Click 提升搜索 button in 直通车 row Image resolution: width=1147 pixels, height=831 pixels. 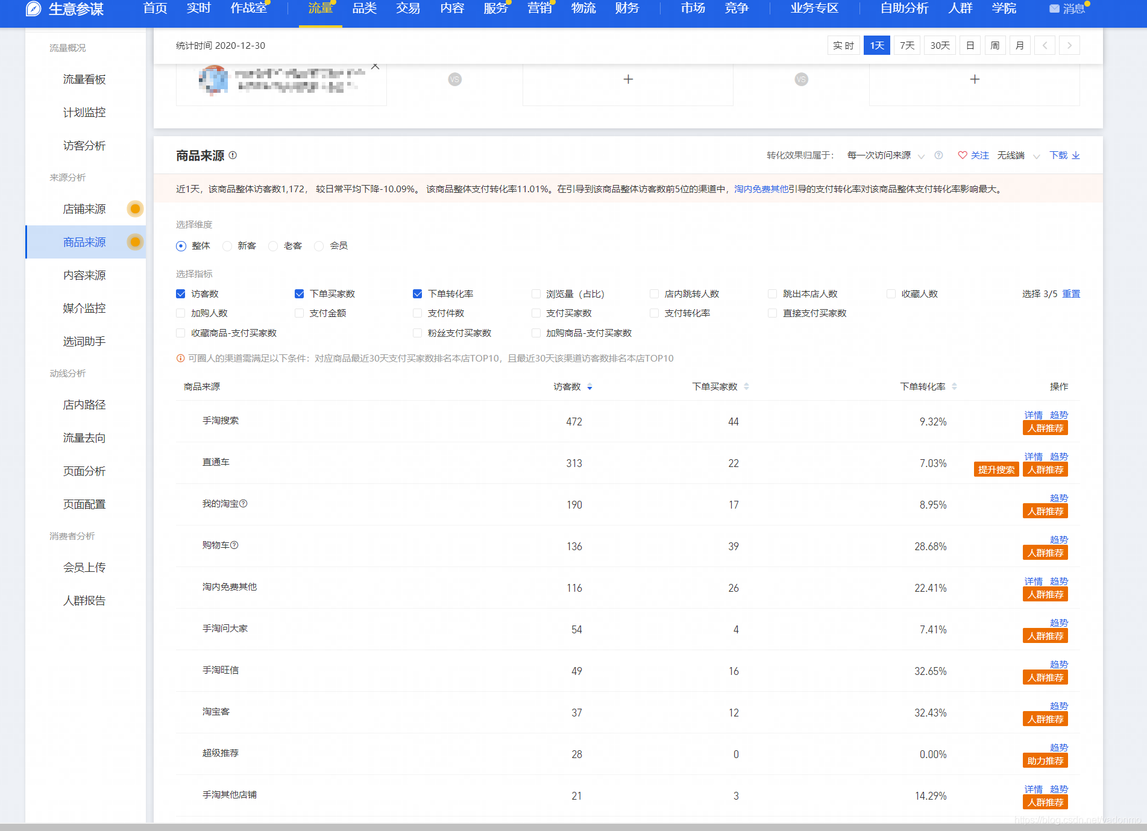pyautogui.click(x=996, y=469)
